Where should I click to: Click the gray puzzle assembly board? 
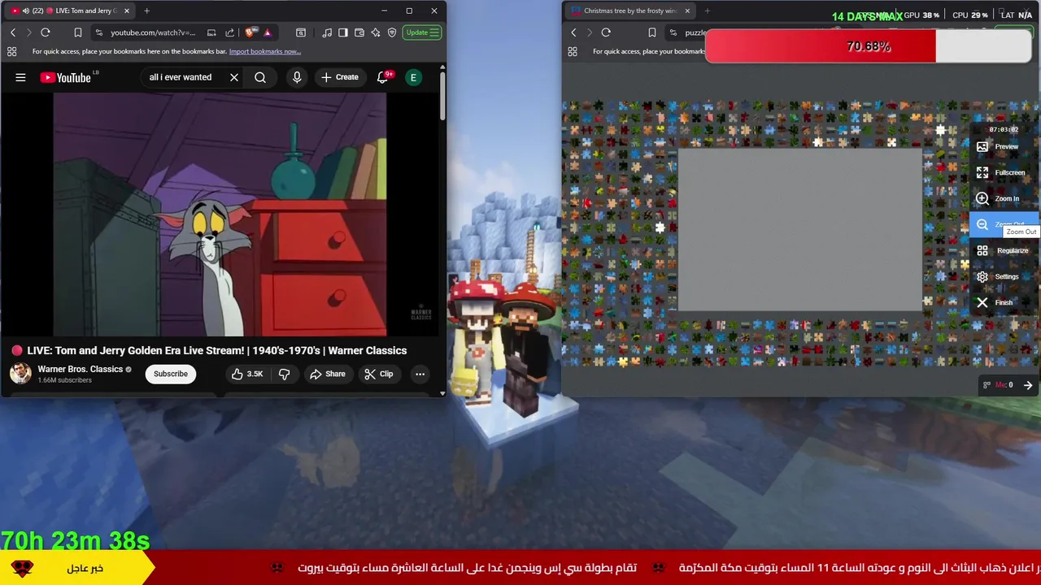tap(800, 231)
